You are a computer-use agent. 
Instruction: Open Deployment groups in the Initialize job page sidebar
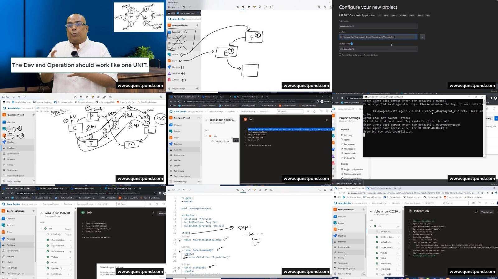coord(346,268)
